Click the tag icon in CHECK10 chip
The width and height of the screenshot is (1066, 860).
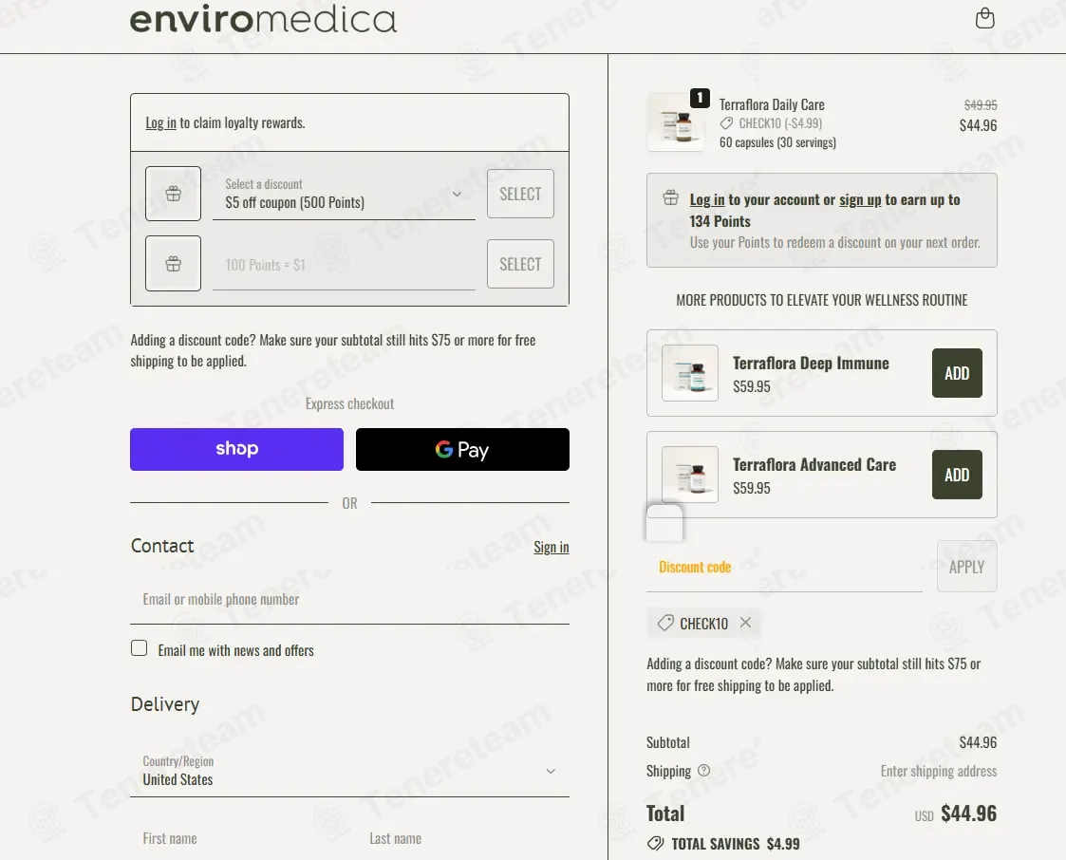pyautogui.click(x=665, y=623)
